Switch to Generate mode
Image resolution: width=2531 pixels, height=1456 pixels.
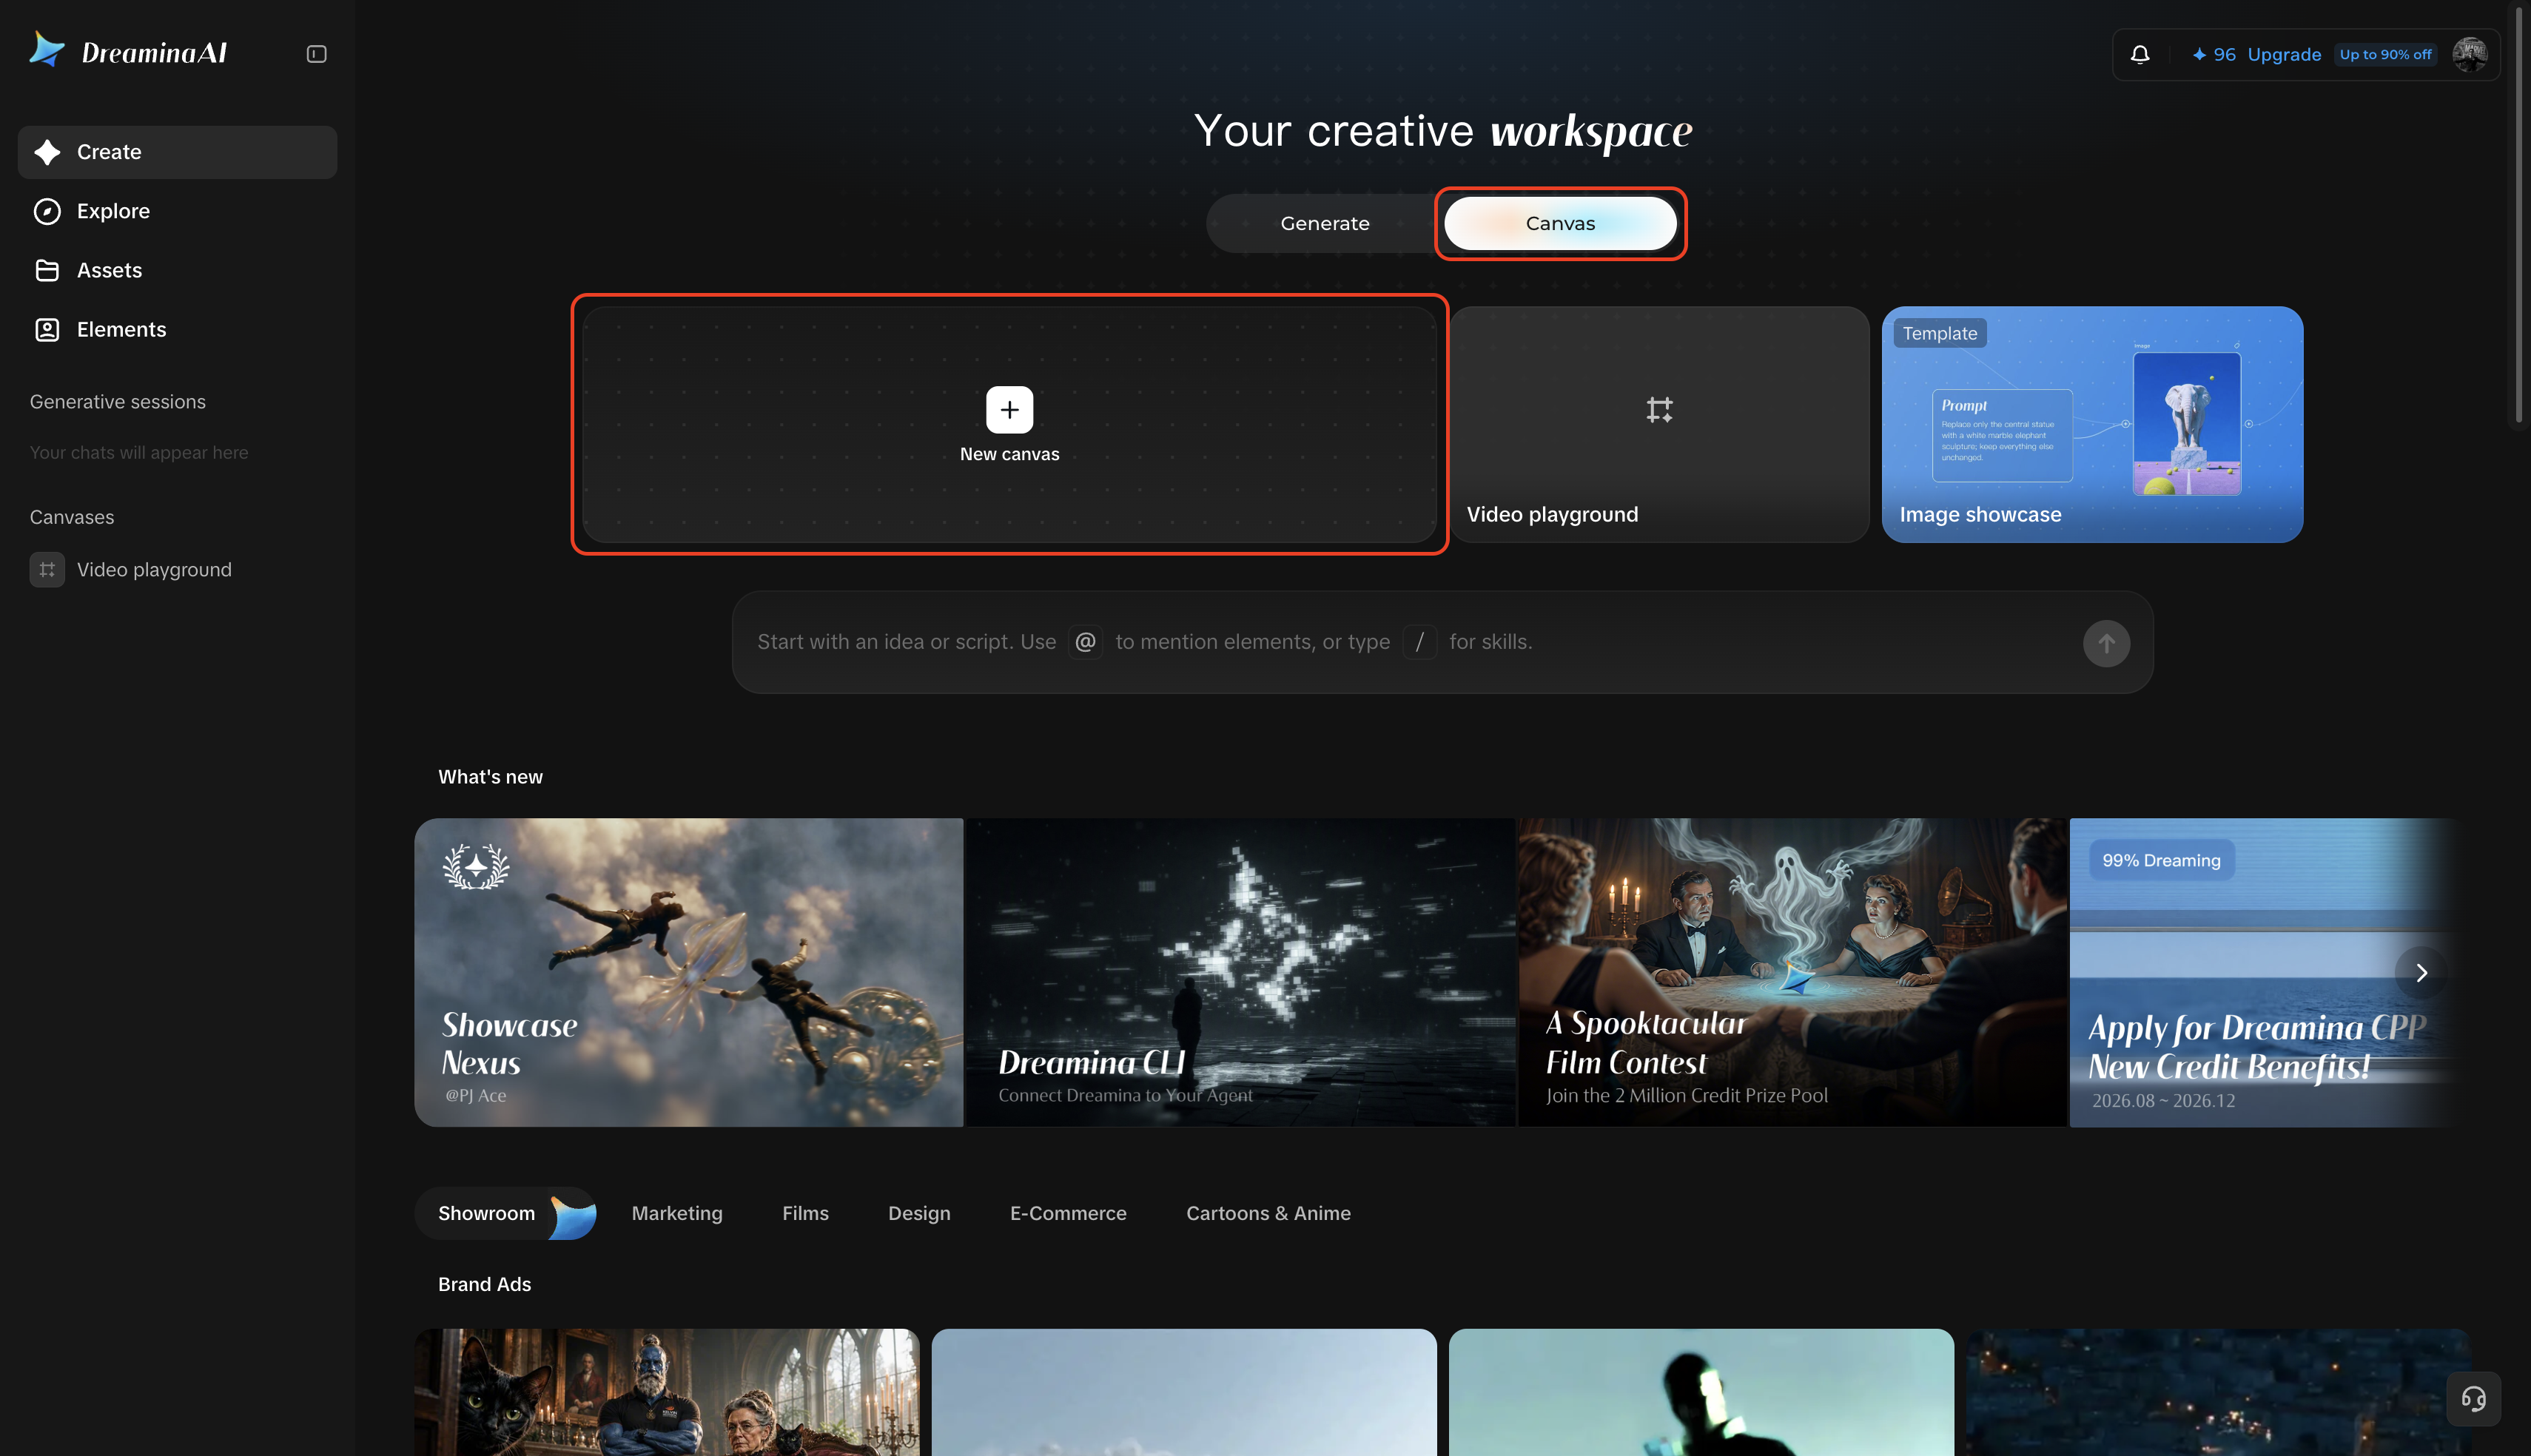click(1324, 223)
